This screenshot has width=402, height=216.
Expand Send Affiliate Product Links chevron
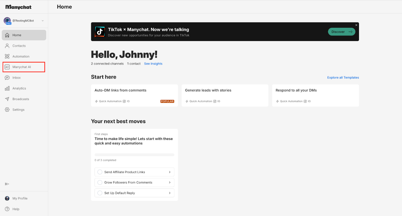click(170, 172)
